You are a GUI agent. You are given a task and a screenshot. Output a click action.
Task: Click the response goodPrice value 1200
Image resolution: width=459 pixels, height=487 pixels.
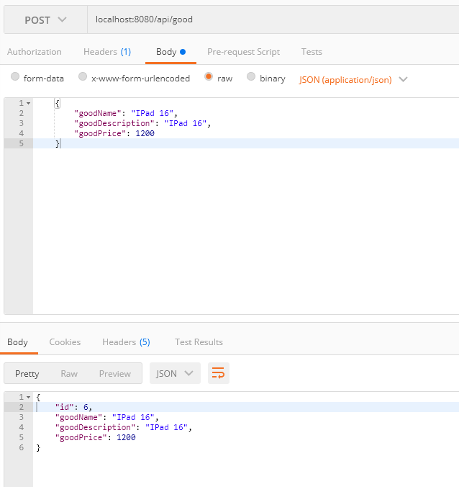126,437
